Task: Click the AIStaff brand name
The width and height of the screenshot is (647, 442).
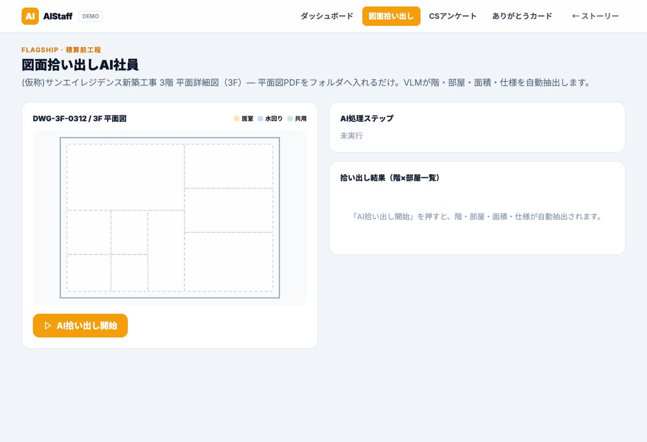Action: point(58,16)
